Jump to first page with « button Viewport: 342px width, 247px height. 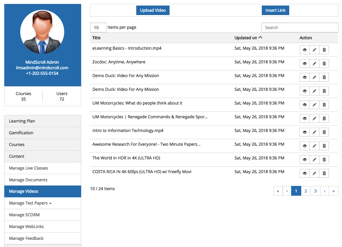[x=278, y=191]
